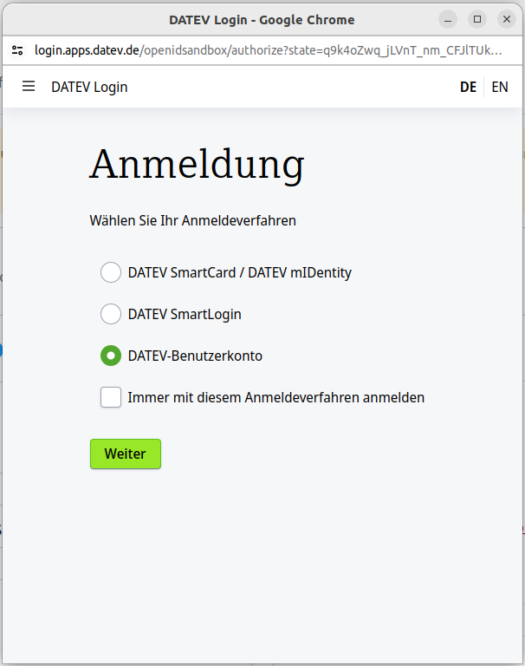Image resolution: width=525 pixels, height=666 pixels.
Task: Switch language to EN
Action: click(500, 87)
